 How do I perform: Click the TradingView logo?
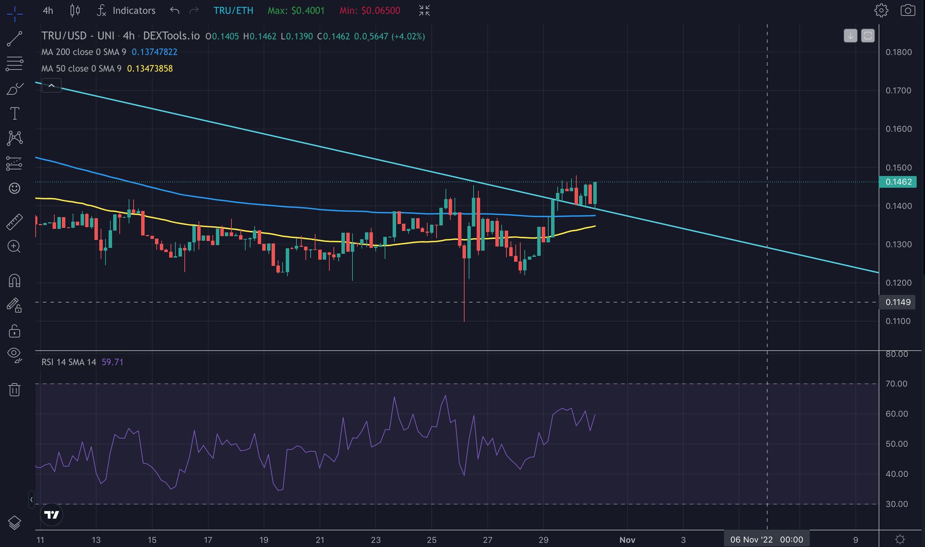tap(52, 514)
